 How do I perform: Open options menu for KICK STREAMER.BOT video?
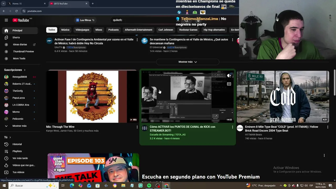pyautogui.click(x=232, y=127)
